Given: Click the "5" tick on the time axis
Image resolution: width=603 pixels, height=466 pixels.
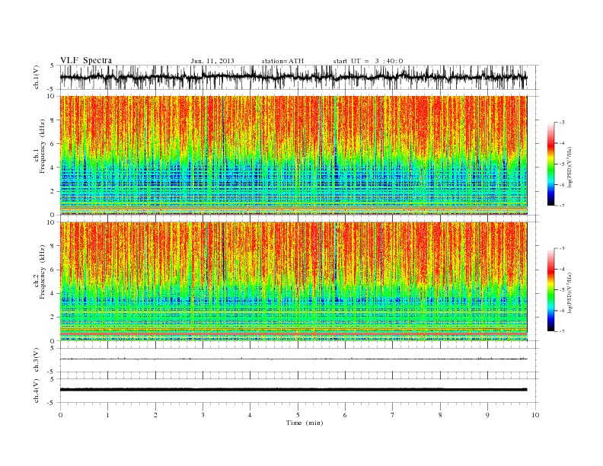Looking at the screenshot, I should coord(298,415).
